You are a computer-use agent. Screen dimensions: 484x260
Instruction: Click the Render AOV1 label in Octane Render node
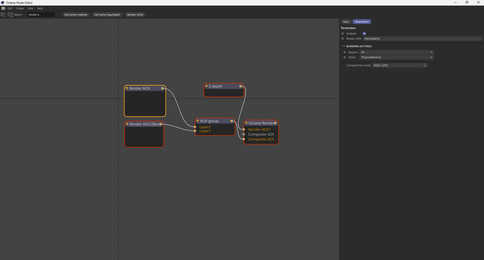(x=259, y=129)
